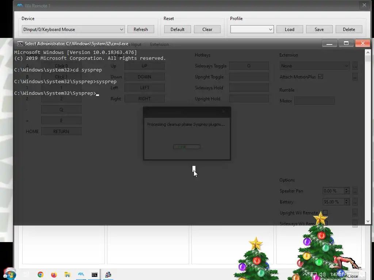Click the Microsoft Windows version line
Image resolution: width=374 pixels, height=280 pixels.
tap(75, 52)
